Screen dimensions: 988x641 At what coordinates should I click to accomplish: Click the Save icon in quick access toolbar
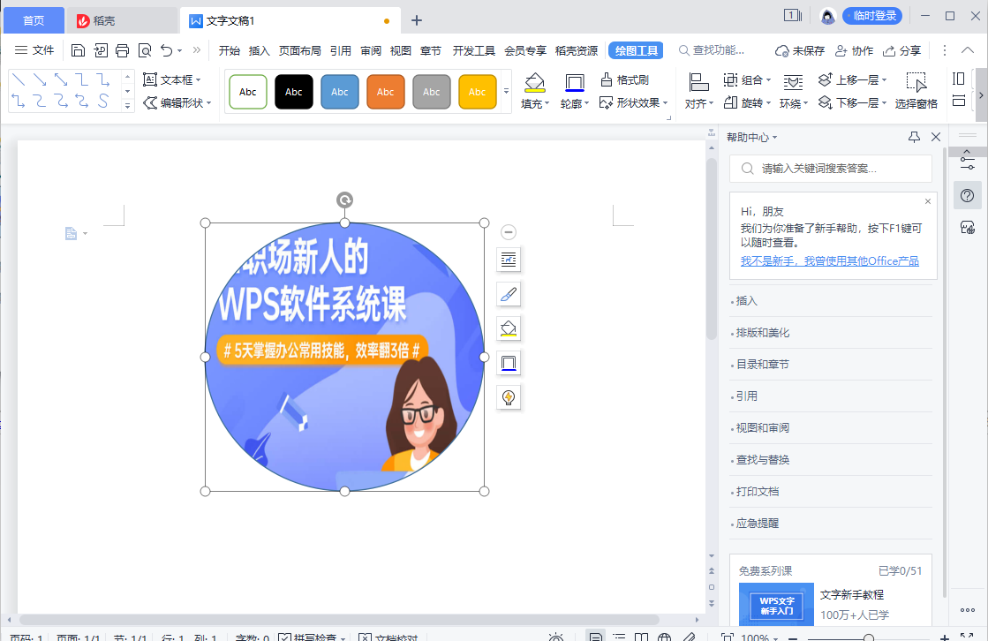(78, 50)
